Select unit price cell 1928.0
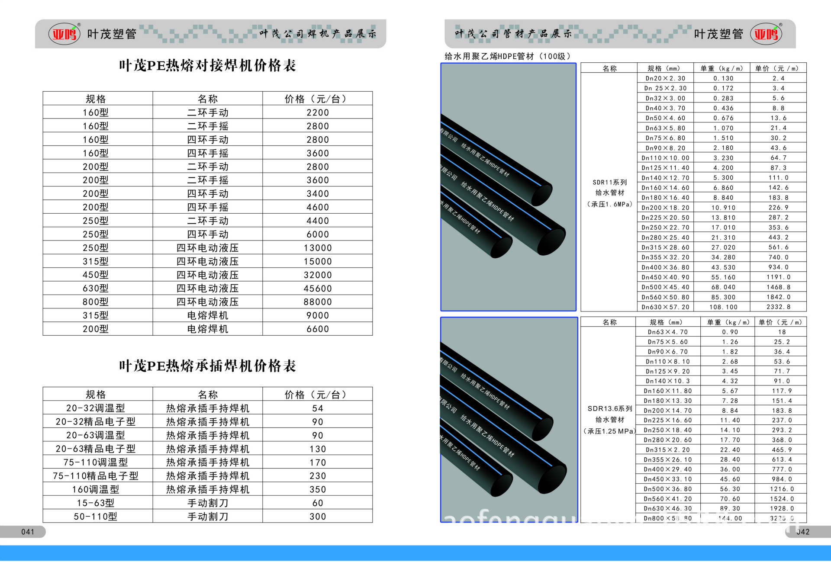The image size is (831, 562). click(782, 509)
